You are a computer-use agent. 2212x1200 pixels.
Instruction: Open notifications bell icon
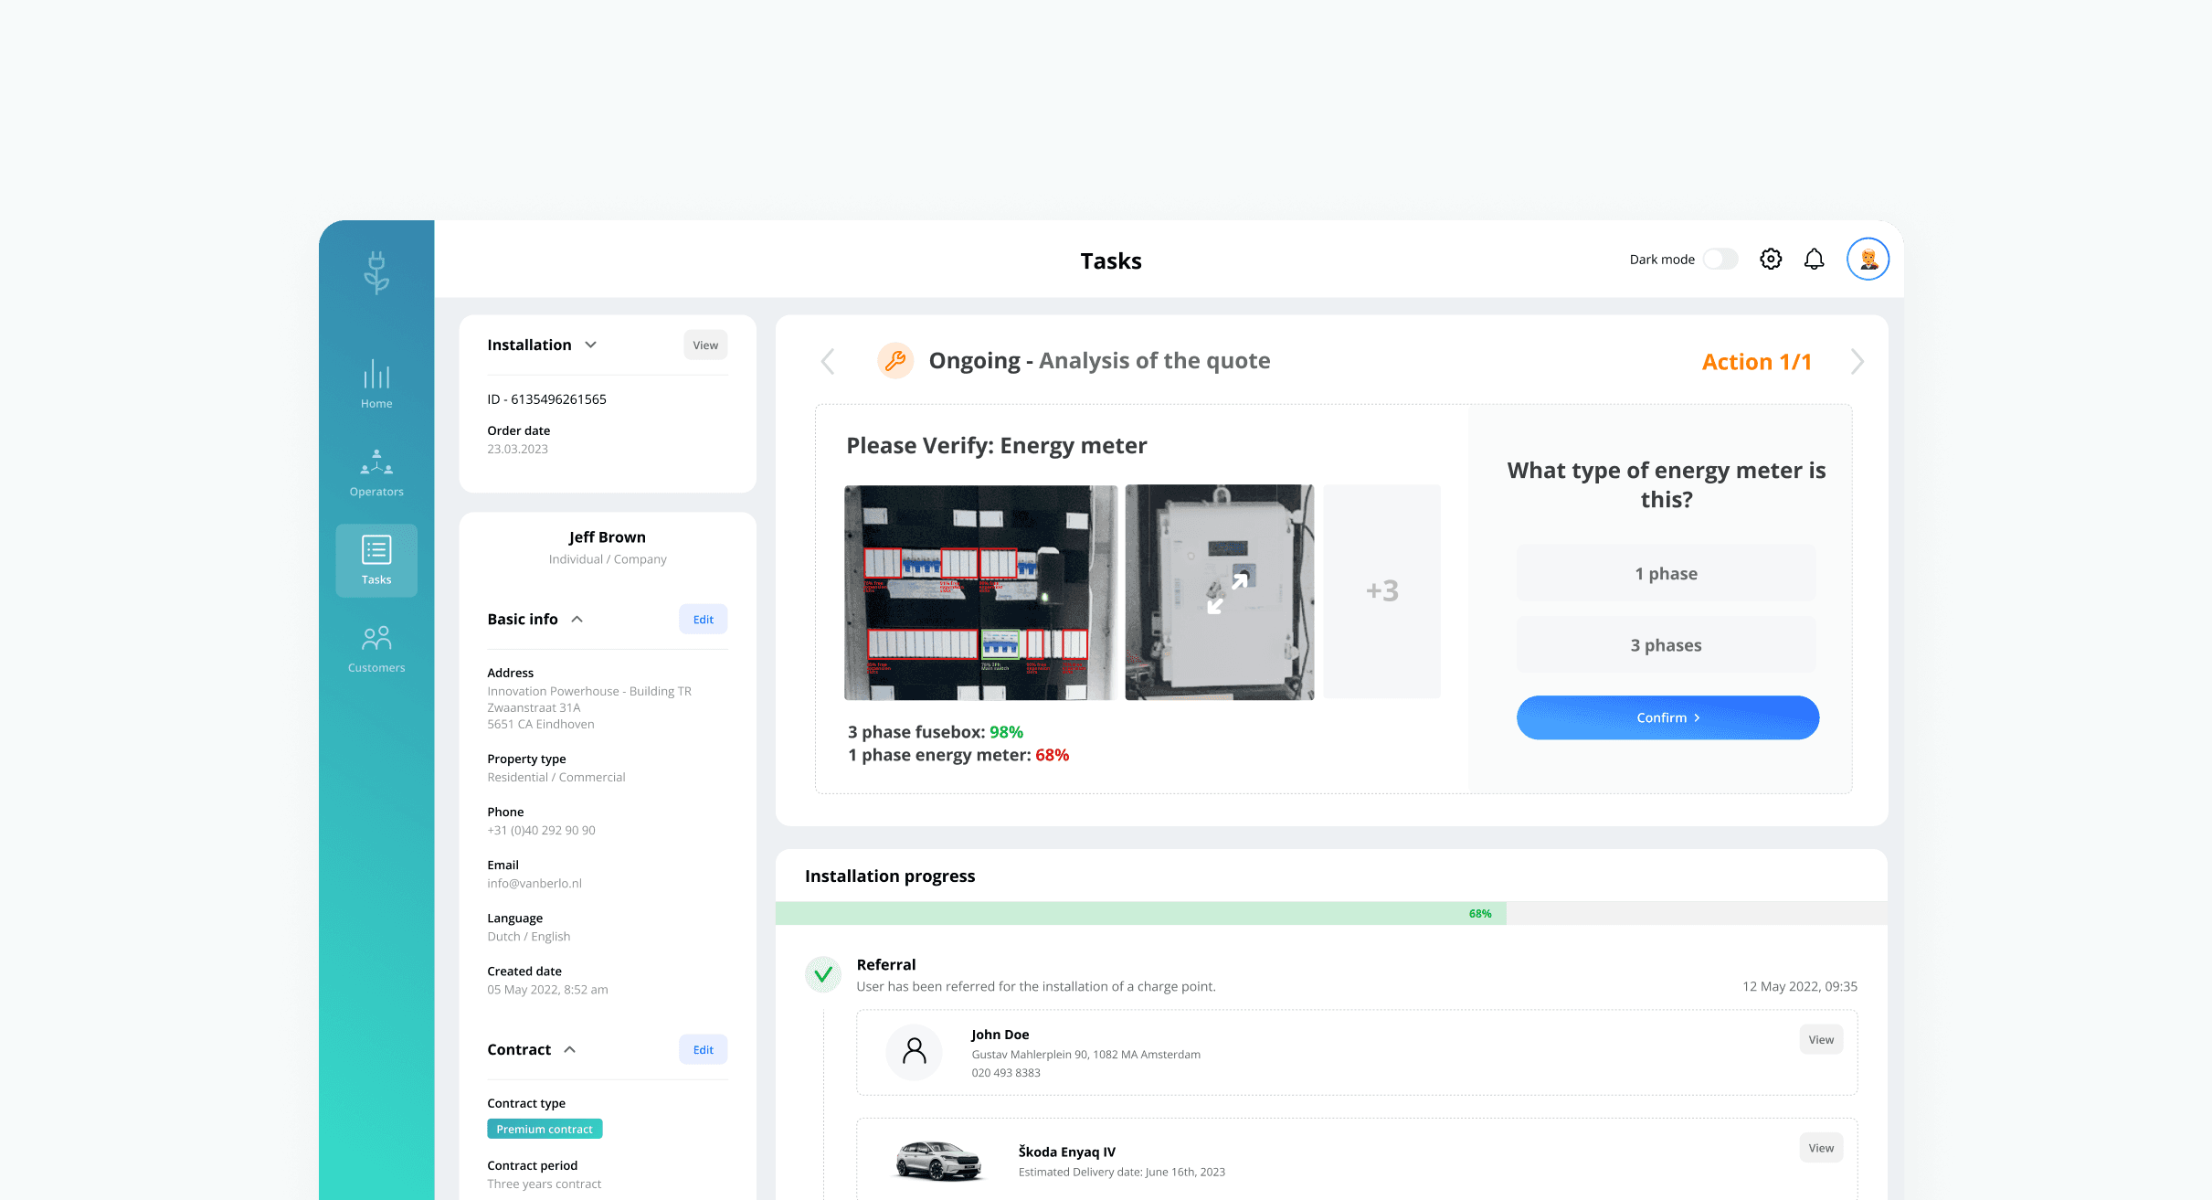[1814, 260]
